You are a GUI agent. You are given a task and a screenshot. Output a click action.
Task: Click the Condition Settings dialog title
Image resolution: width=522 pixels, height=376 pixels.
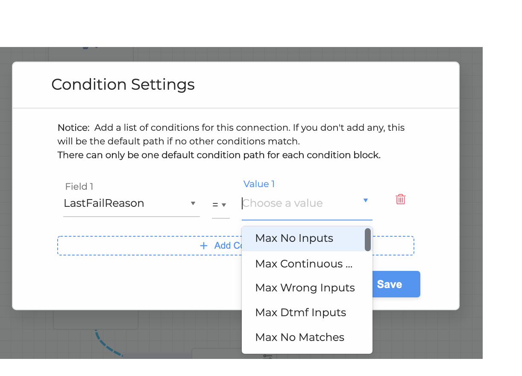pyautogui.click(x=123, y=85)
